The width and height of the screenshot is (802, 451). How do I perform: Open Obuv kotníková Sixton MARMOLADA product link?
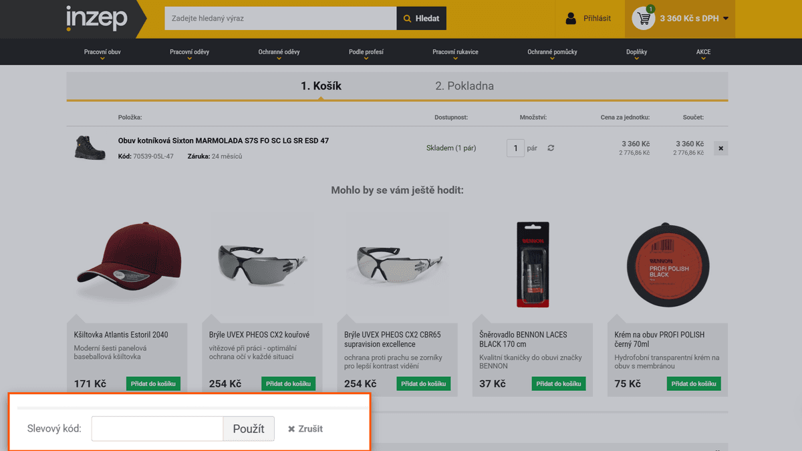click(x=223, y=141)
